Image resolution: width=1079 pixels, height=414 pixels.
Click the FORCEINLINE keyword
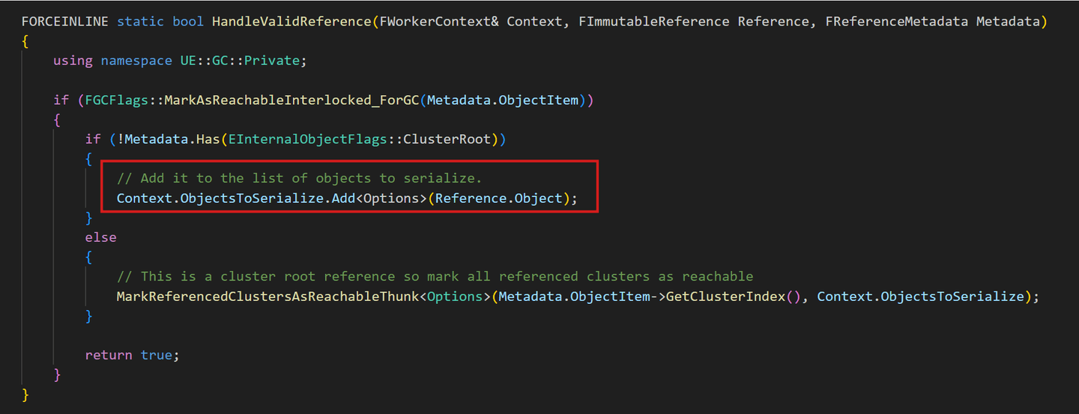tap(65, 22)
